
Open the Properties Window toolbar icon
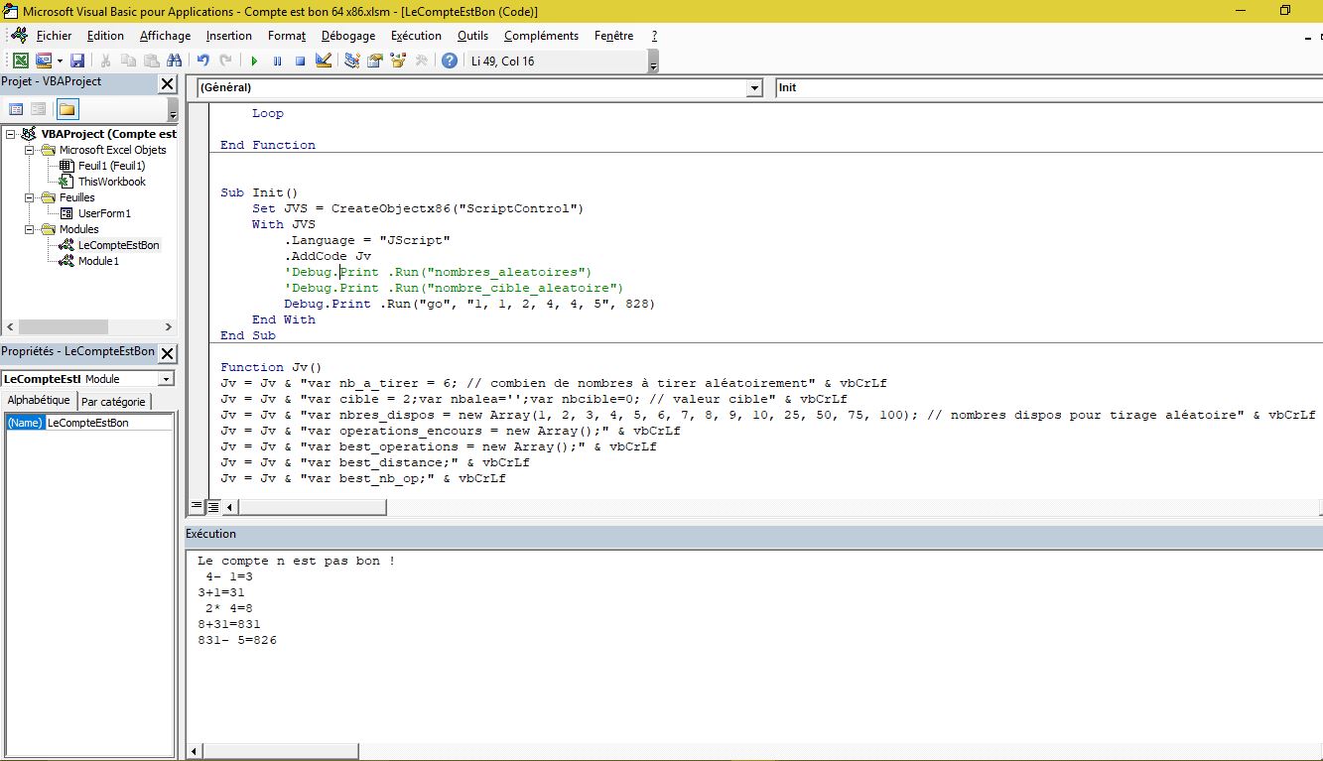pos(375,61)
